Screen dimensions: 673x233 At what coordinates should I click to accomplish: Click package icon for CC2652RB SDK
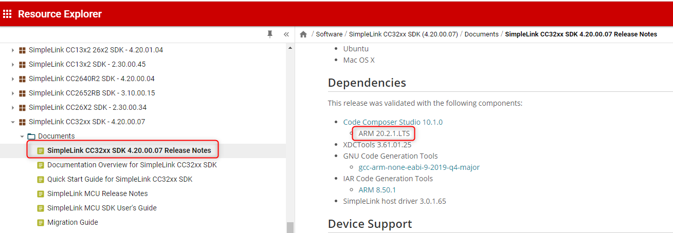[x=22, y=93]
